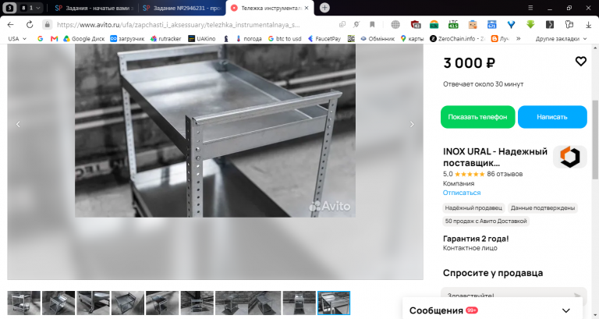Open the UAKino bookmark
This screenshot has width=599, height=319.
point(202,38)
